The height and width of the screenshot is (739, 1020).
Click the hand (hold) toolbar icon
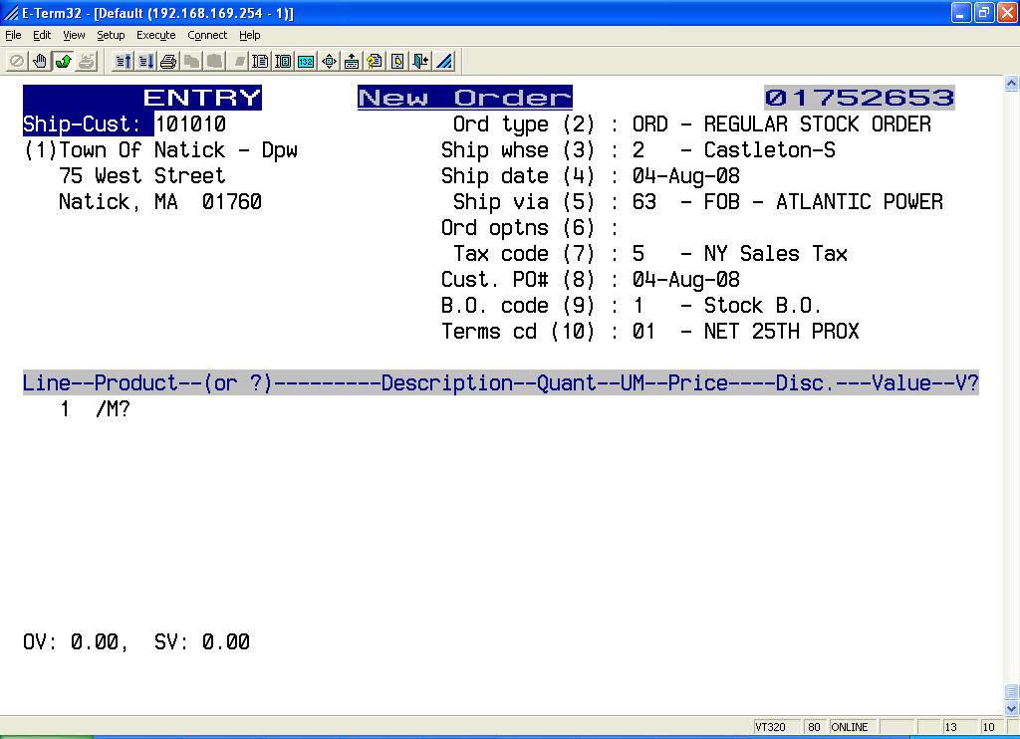pyautogui.click(x=40, y=62)
